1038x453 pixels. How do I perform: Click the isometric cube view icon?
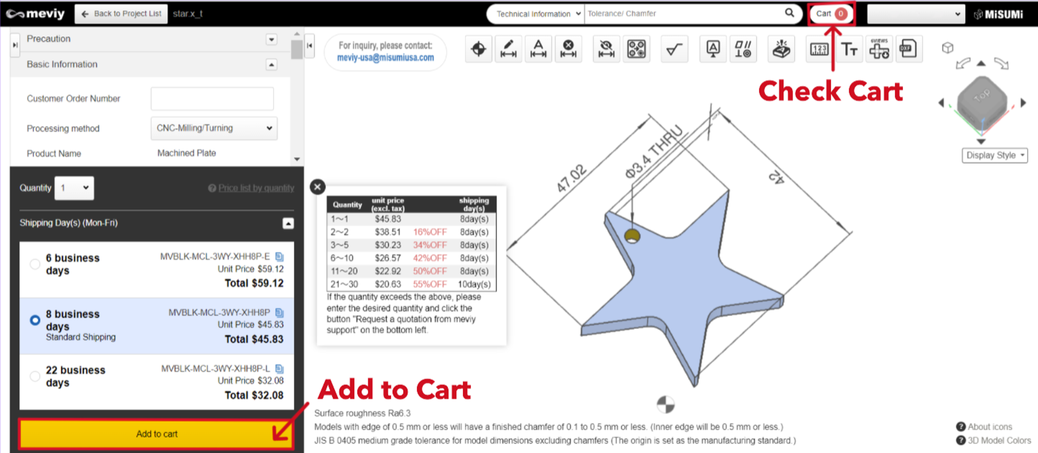[x=947, y=48]
